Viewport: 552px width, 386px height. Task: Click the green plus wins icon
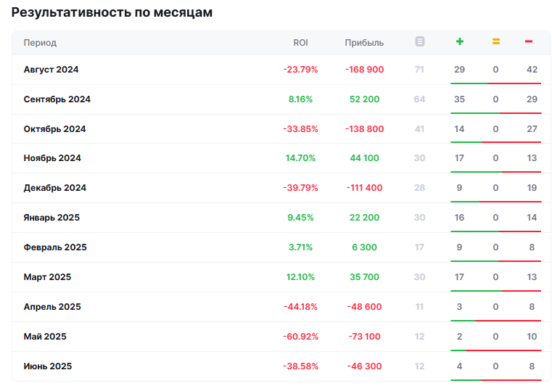(x=459, y=42)
